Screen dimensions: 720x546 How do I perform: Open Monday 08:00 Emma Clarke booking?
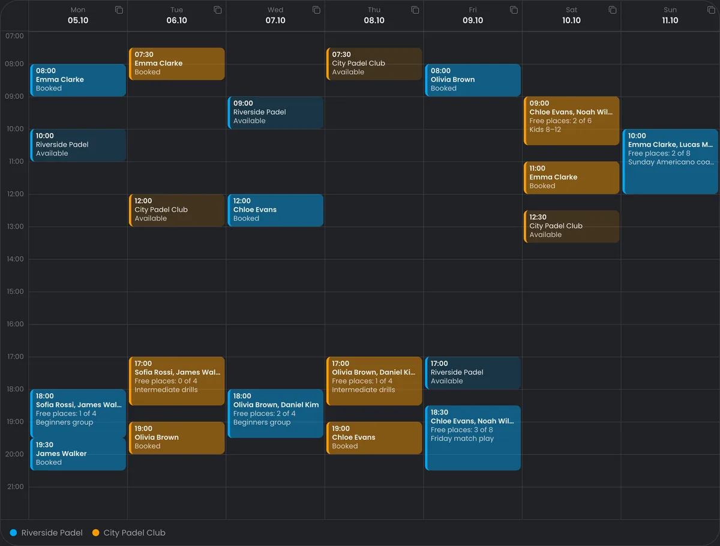click(x=78, y=80)
